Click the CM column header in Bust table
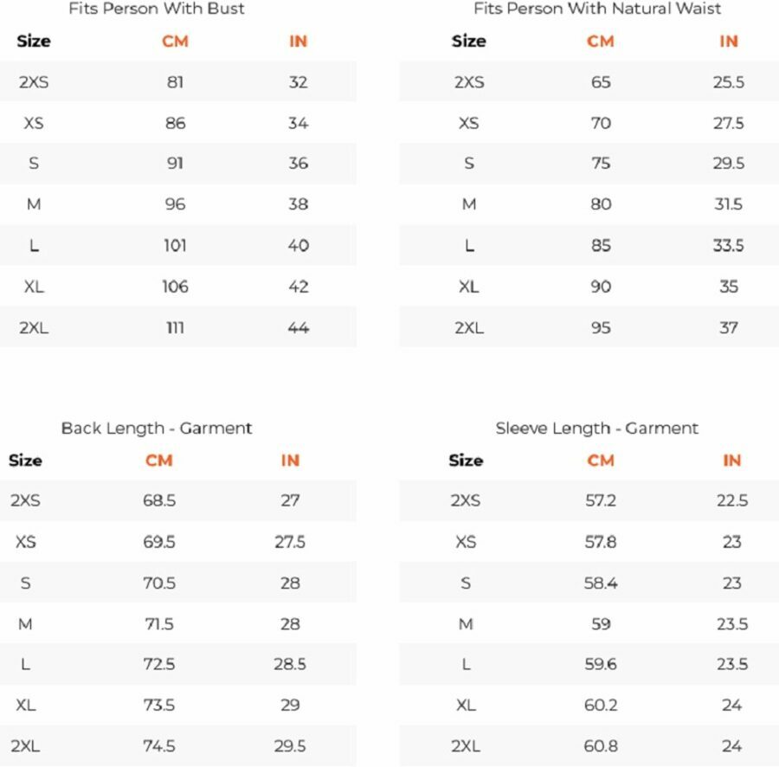Viewport: 779px width, 767px height. pos(175,41)
